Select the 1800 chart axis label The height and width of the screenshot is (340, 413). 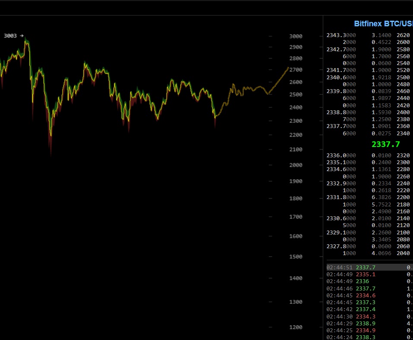click(x=296, y=199)
